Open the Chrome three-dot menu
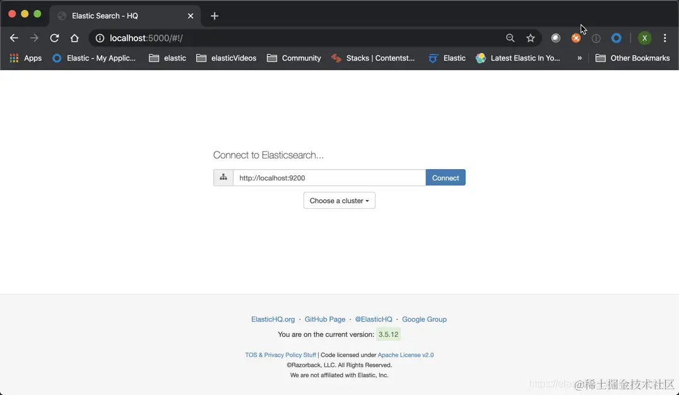 [x=664, y=38]
